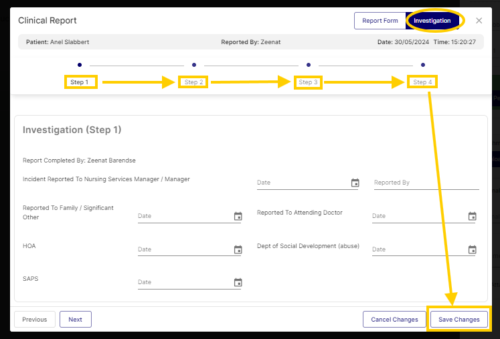Select Step 3 in the progress stepper
Image resolution: width=500 pixels, height=339 pixels.
(309, 82)
